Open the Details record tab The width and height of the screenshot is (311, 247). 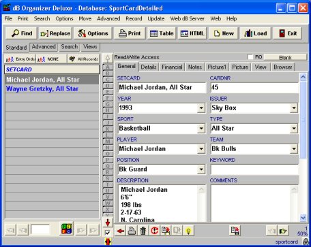coord(149,67)
